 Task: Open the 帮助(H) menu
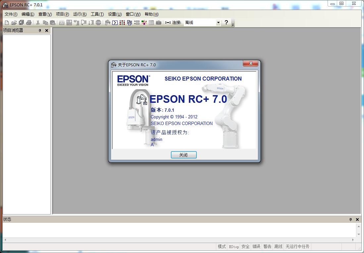tap(152, 14)
